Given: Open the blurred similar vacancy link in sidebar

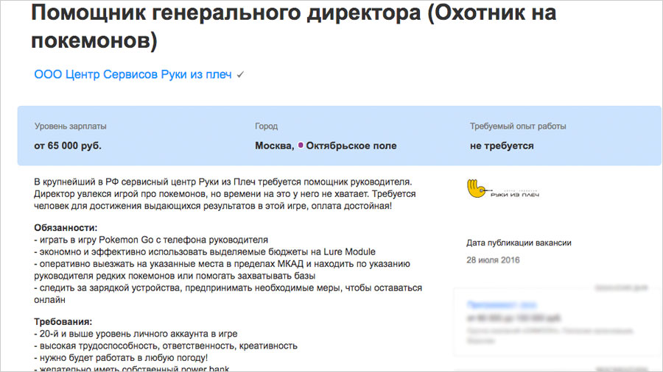Looking at the screenshot, I should (502, 304).
